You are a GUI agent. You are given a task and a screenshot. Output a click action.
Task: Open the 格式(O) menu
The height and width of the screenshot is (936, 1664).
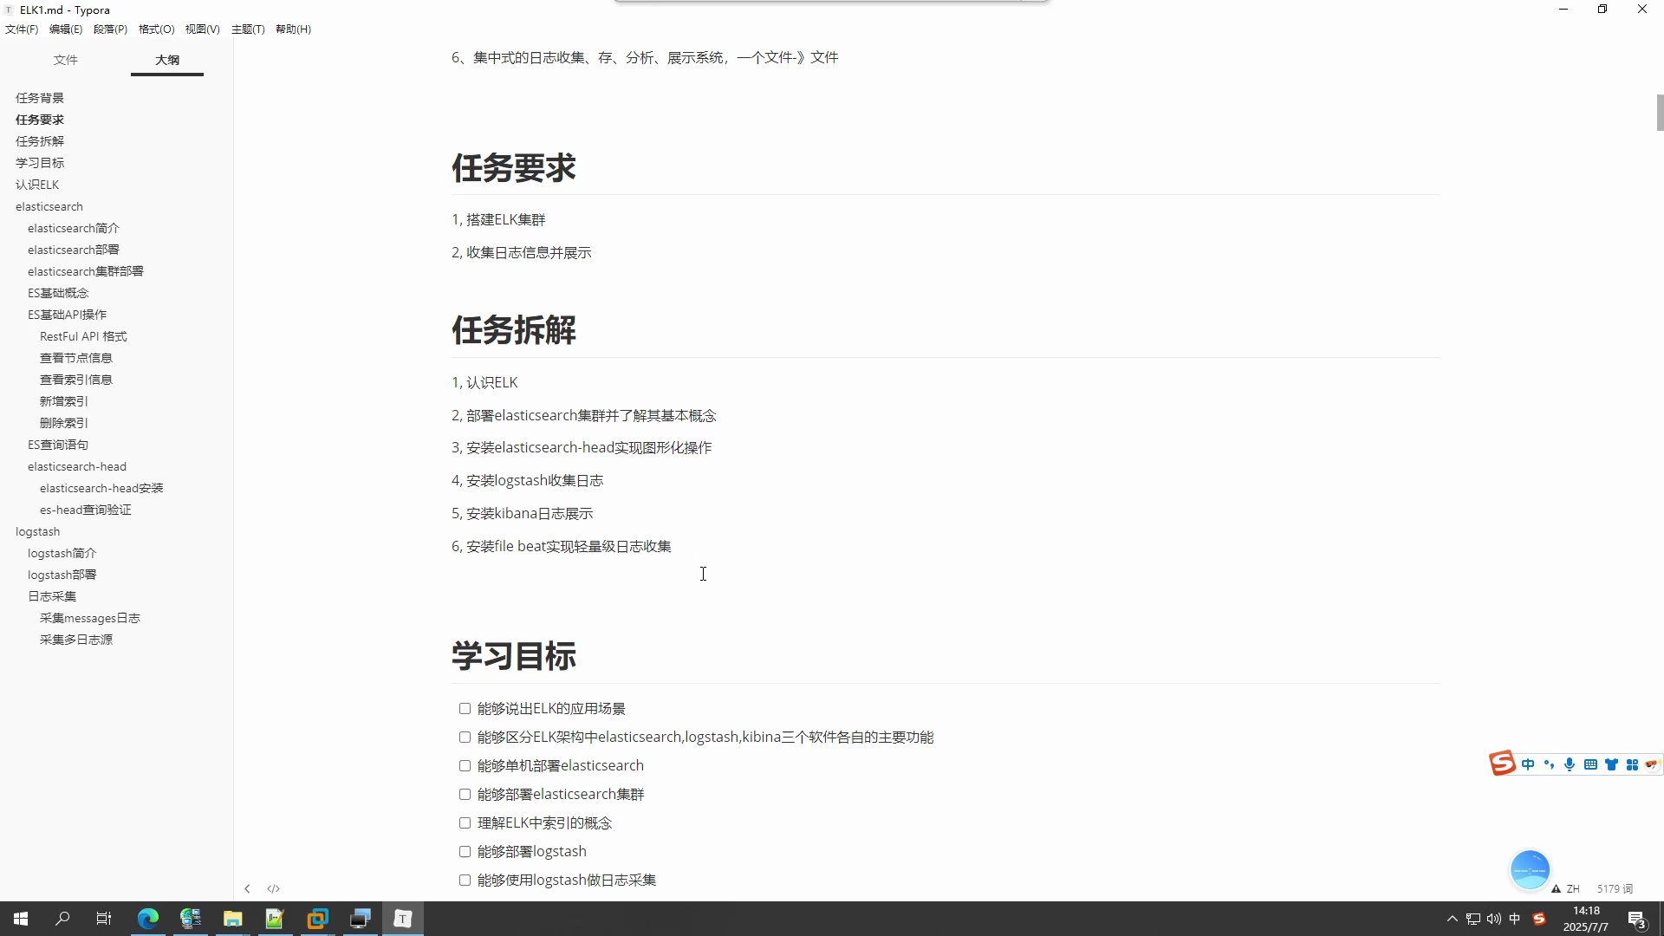[x=156, y=29]
